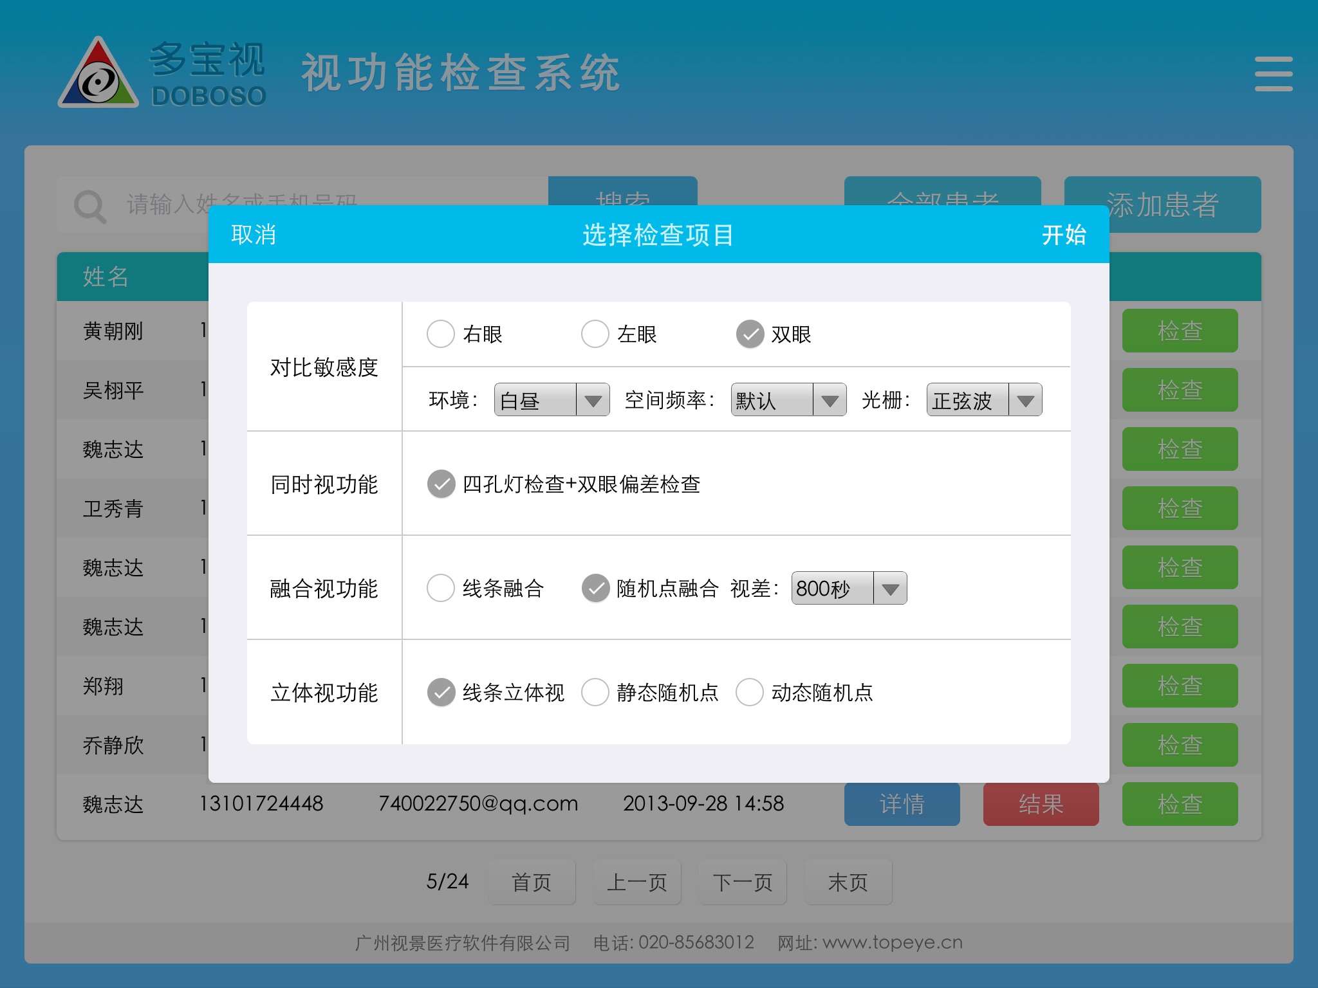Open the 环境 dropdown showing 白昼
This screenshot has width=1318, height=988.
pos(552,400)
